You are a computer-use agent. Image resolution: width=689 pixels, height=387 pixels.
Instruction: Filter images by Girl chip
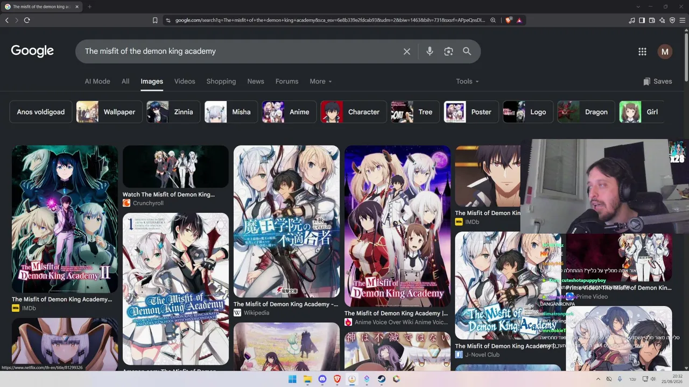click(x=641, y=112)
